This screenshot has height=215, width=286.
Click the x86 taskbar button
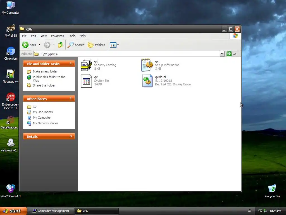(97, 211)
